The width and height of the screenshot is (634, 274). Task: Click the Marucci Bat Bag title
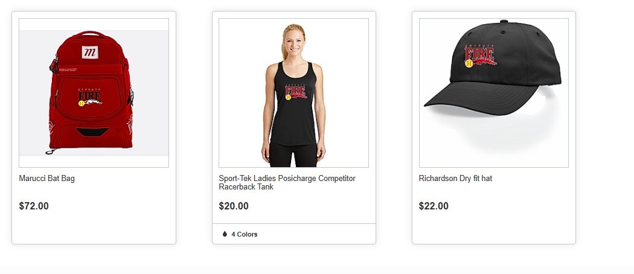pos(47,178)
